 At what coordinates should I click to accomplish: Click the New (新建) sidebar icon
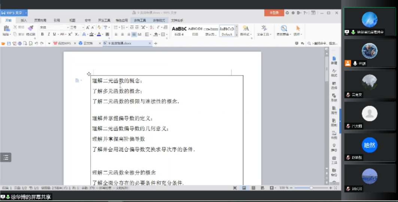[334, 60]
